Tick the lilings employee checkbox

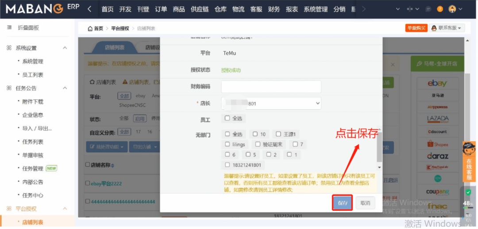[x=227, y=144]
